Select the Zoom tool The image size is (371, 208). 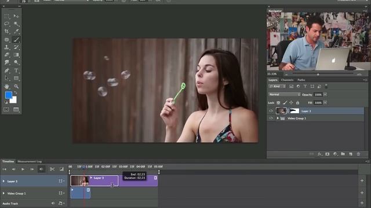click(16, 86)
